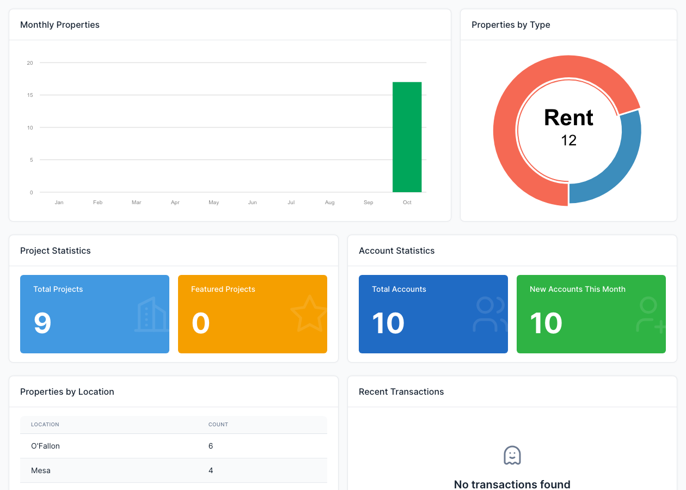This screenshot has width=686, height=490.
Task: Click the building icon in Total Projects card
Action: pos(152,314)
